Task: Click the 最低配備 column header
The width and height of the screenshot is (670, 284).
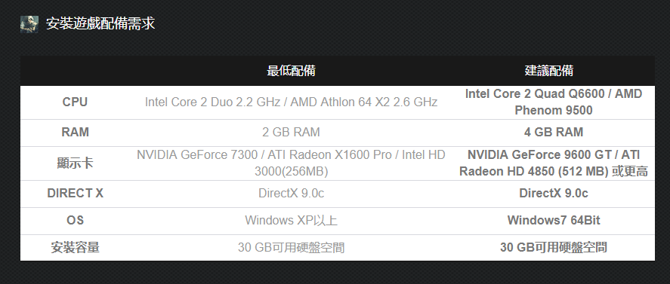Action: 291,71
